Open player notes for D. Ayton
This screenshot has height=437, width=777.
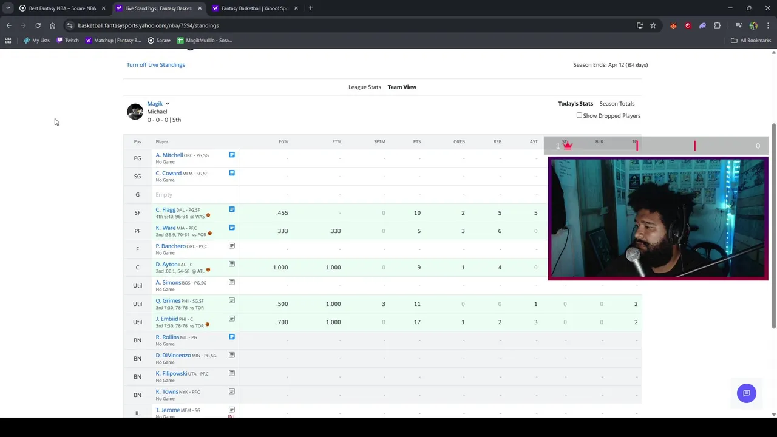tap(231, 264)
